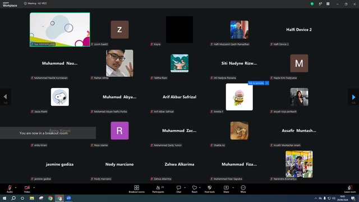Image resolution: width=359 pixels, height=202 pixels.
Task: Click the Muhammad Fiza... name tile
Action: point(239,164)
